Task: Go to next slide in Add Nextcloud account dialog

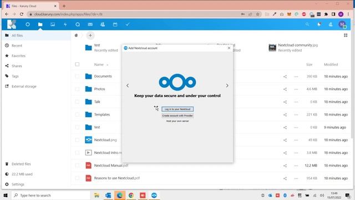Action: pyautogui.click(x=227, y=86)
